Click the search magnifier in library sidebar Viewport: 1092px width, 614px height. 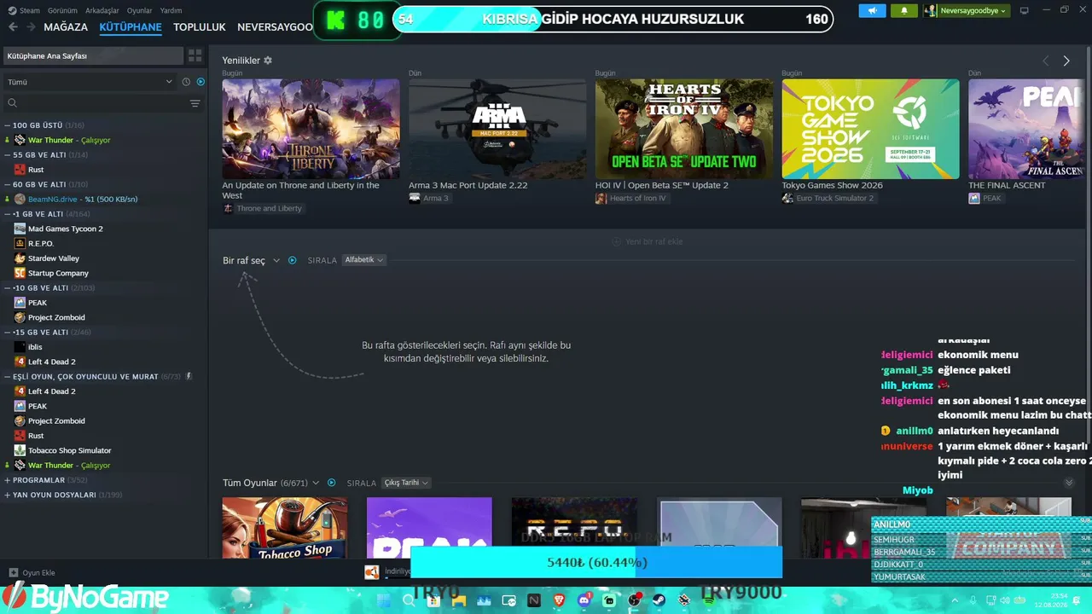coord(12,103)
